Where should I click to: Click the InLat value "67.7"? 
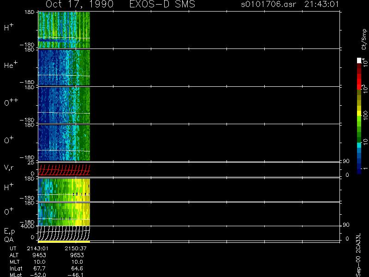coord(40,268)
